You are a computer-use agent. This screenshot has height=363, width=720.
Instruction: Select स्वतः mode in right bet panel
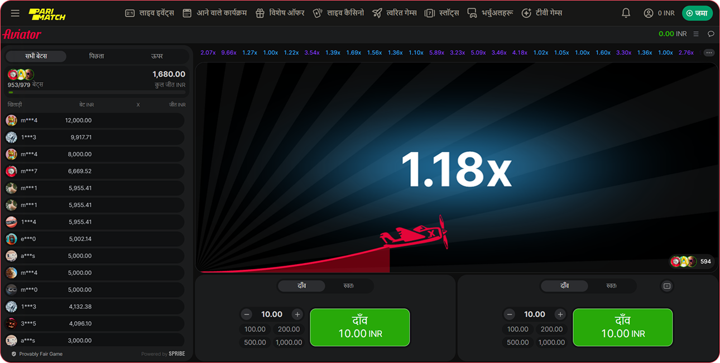click(612, 286)
